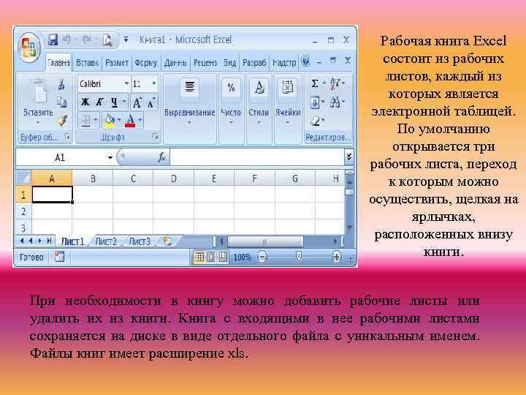The height and width of the screenshot is (395, 526).
Task: Switch to the Лист3 sheet tab
Action: 140,241
